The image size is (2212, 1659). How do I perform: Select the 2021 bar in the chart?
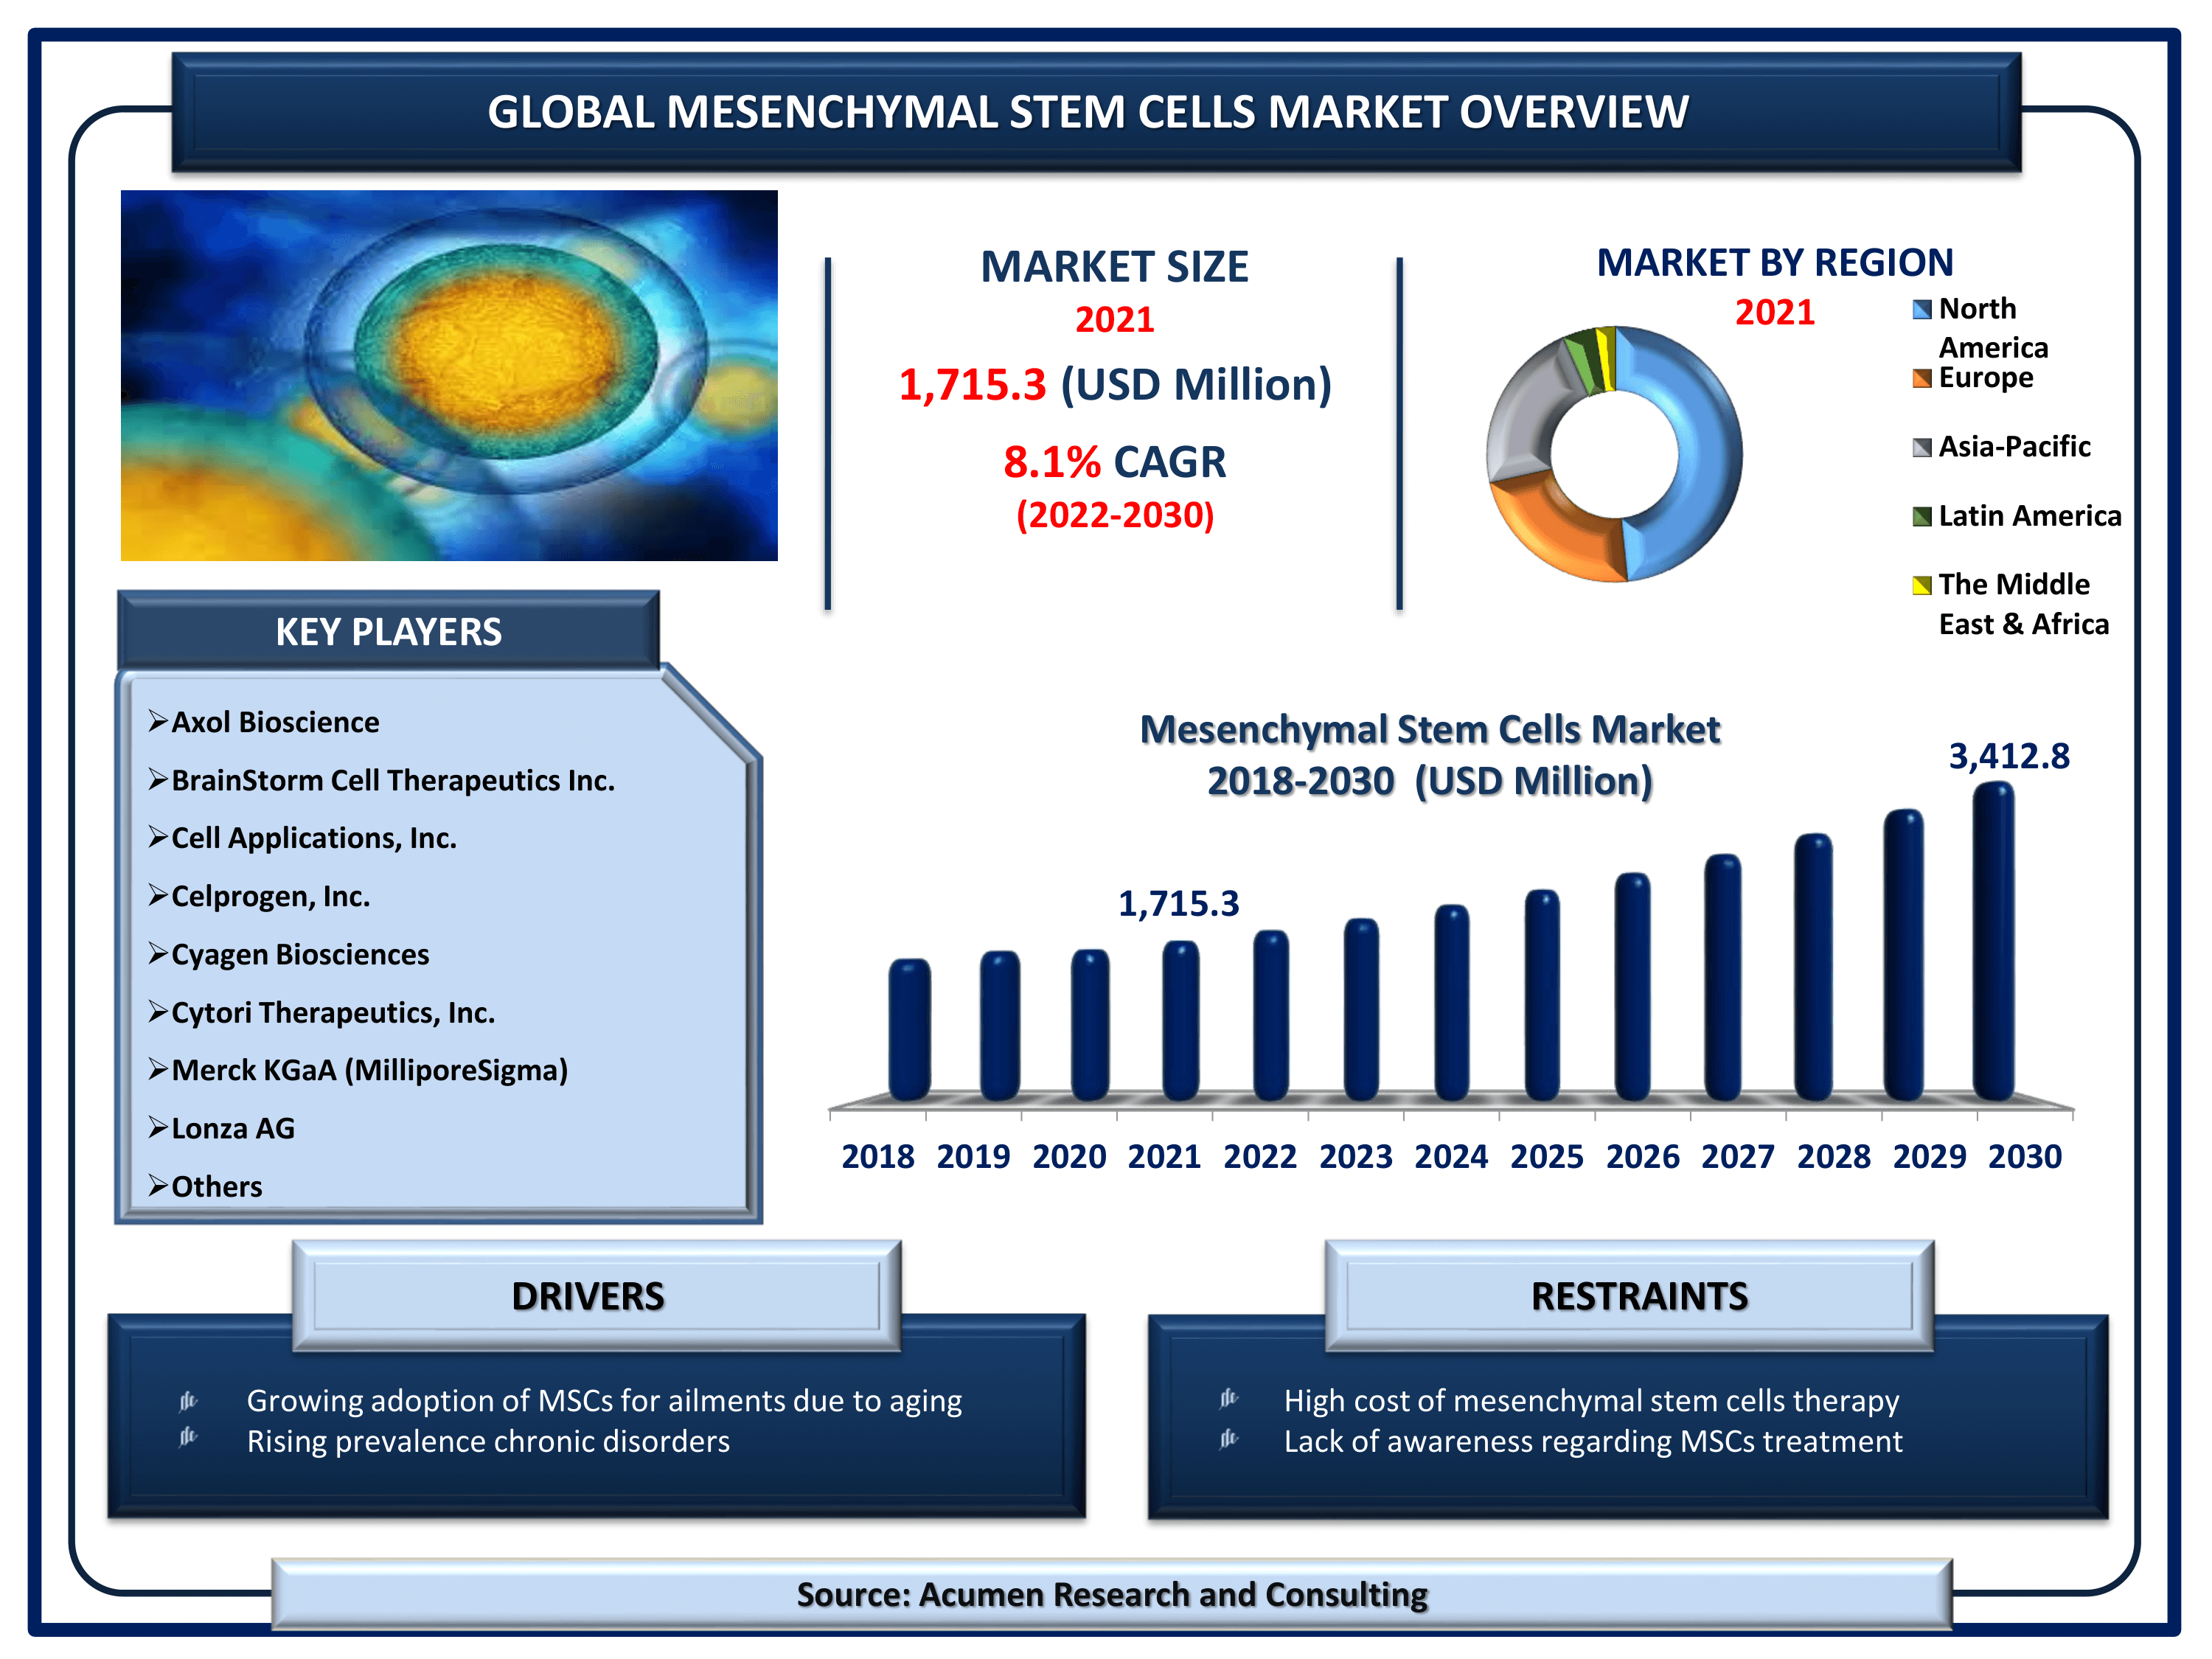pyautogui.click(x=1180, y=1020)
